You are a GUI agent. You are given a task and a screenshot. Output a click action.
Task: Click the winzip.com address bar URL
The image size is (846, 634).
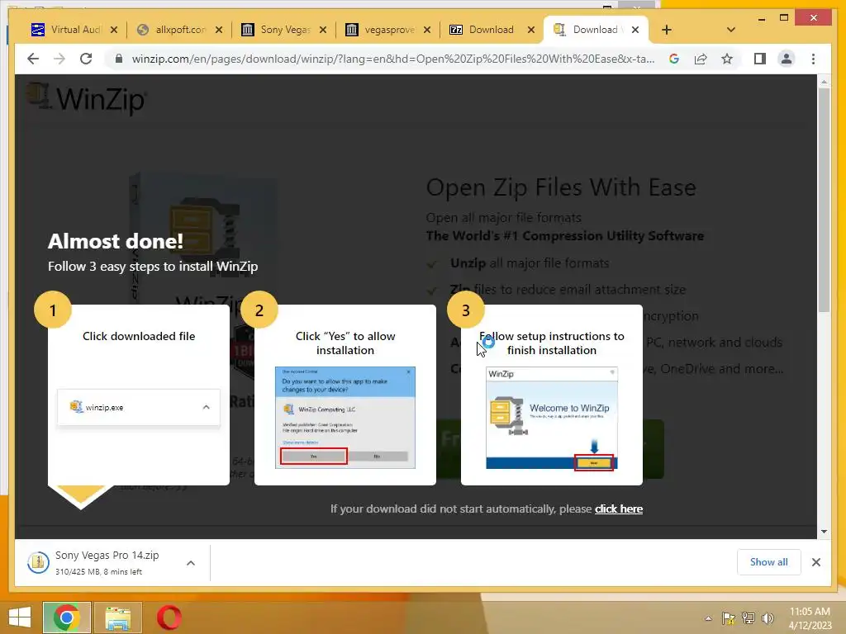[x=392, y=59]
